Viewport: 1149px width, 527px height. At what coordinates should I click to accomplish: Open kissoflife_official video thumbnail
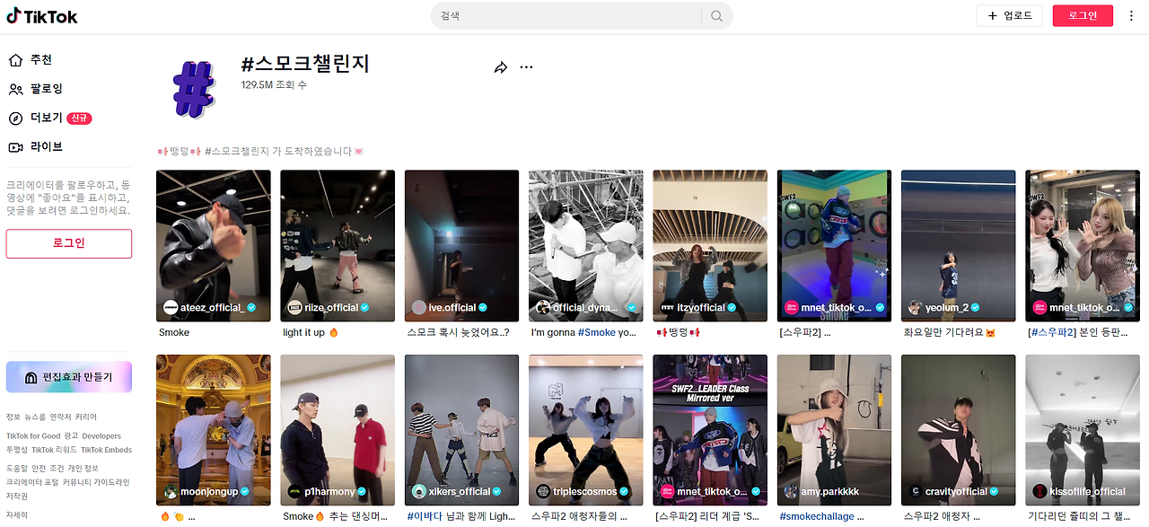(x=1083, y=430)
